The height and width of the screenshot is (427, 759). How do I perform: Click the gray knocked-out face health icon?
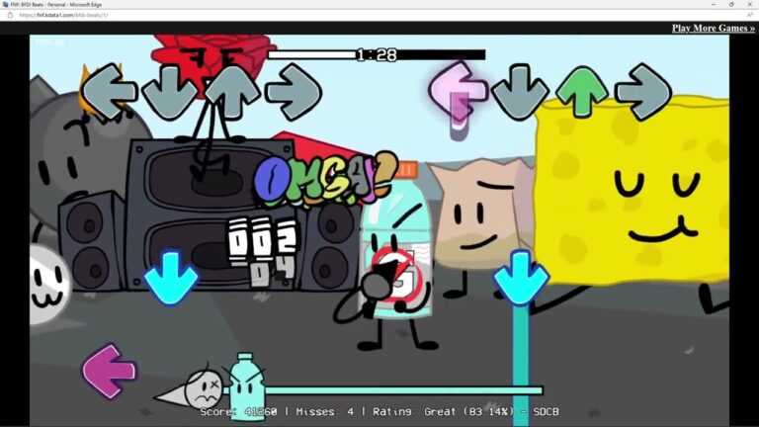tap(202, 386)
